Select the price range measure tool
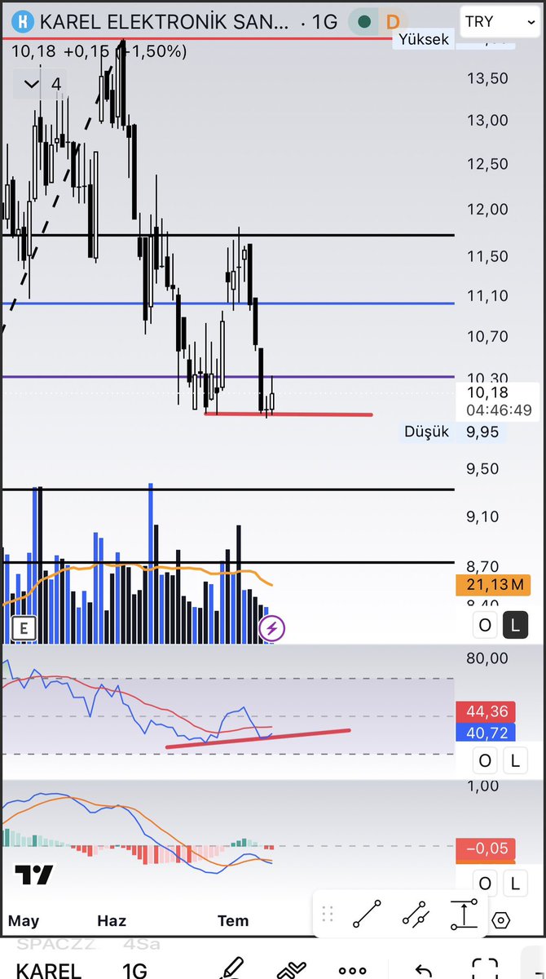Screen dimensions: 546x979 click(464, 914)
